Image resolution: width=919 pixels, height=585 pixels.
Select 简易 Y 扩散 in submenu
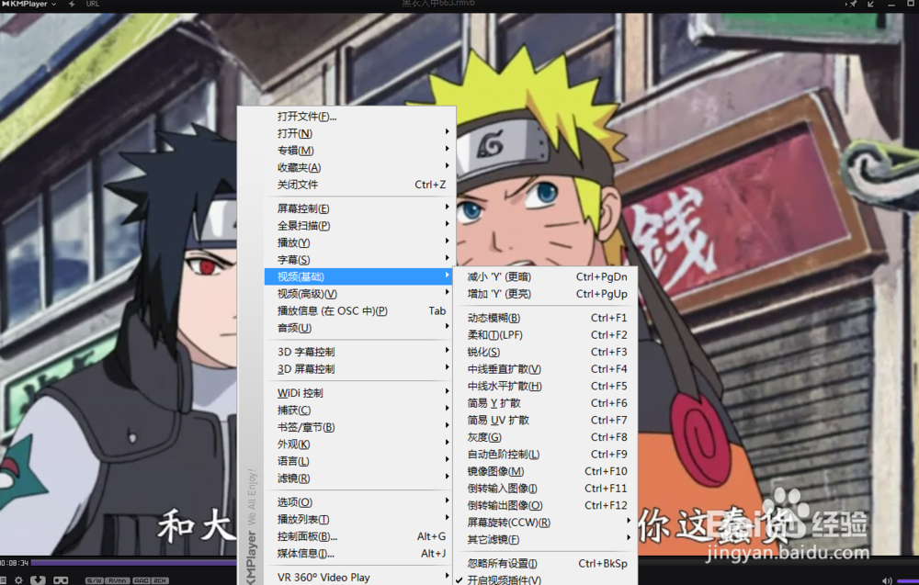545,403
